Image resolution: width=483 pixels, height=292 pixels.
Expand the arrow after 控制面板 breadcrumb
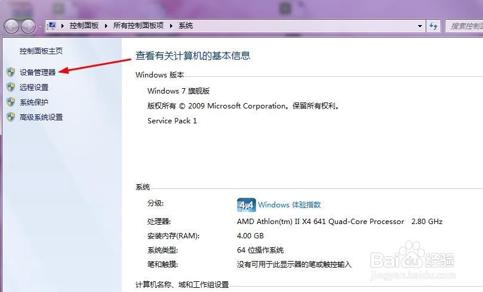(x=106, y=26)
